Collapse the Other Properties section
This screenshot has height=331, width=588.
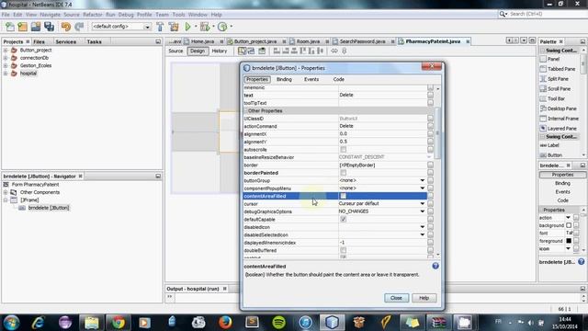246,110
